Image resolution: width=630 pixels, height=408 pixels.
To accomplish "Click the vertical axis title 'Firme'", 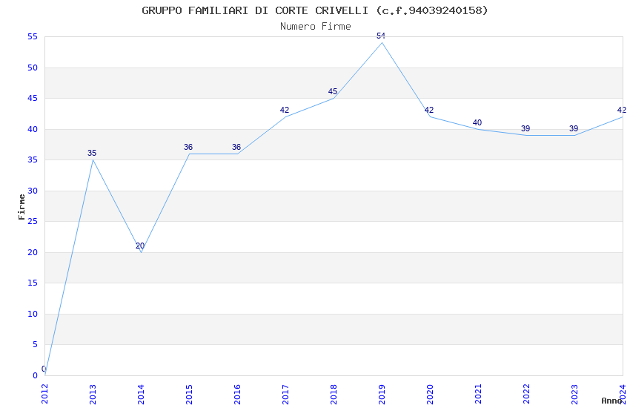I will pos(21,207).
